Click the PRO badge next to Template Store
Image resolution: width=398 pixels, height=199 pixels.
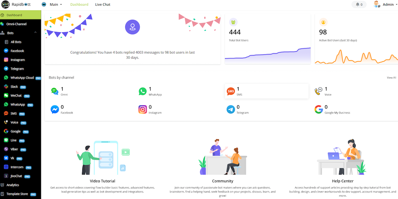pos(33,194)
